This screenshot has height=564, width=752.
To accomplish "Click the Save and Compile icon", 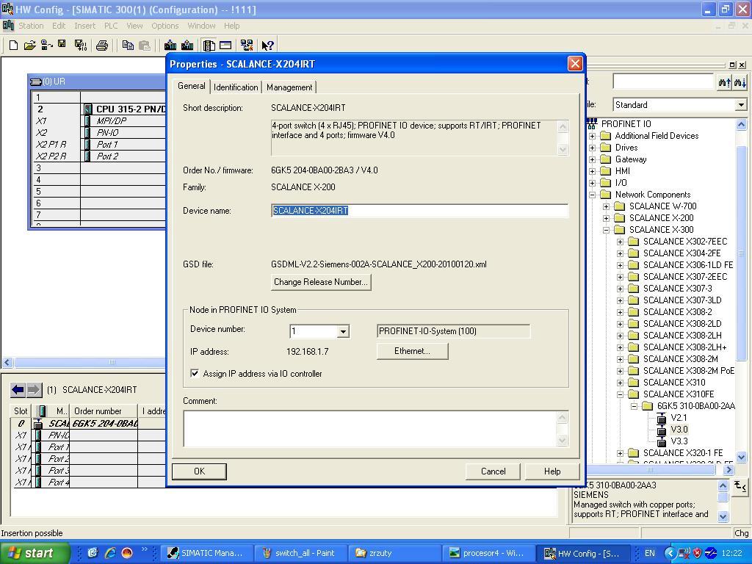I will 81,46.
